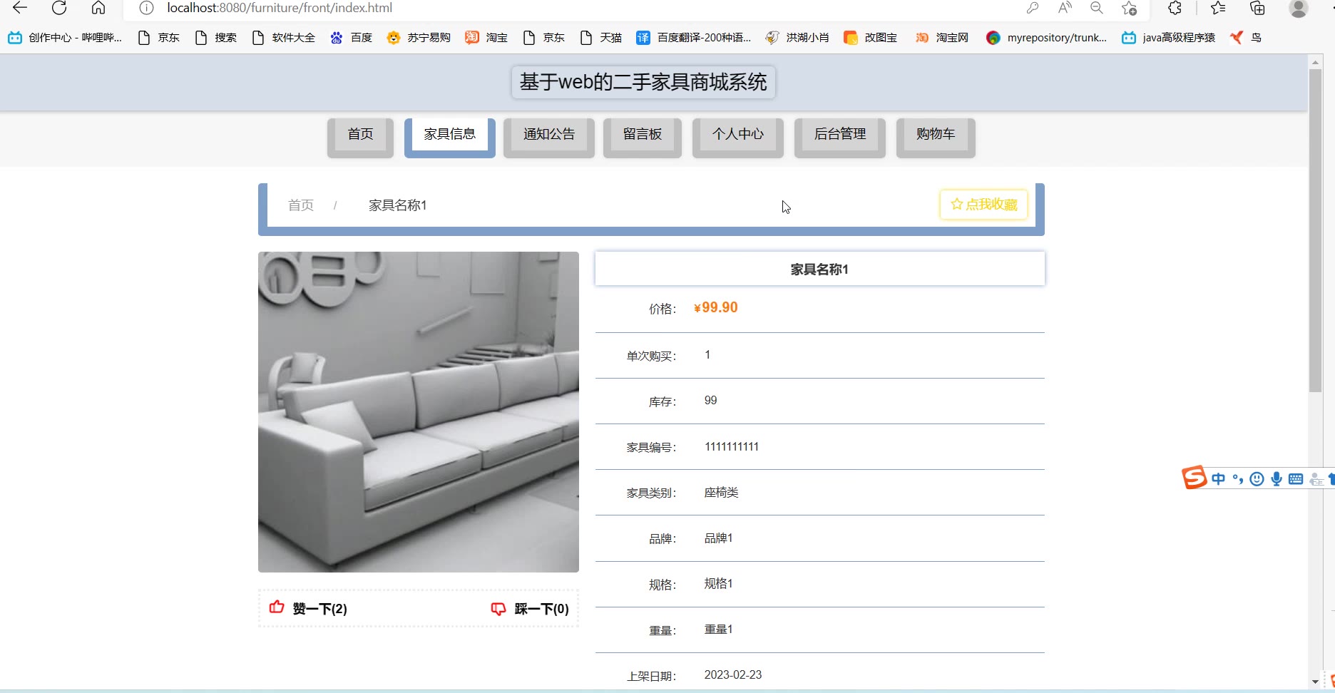This screenshot has width=1335, height=693.
Task: Click 上架日期 value 2023-02-23
Action: pos(733,675)
